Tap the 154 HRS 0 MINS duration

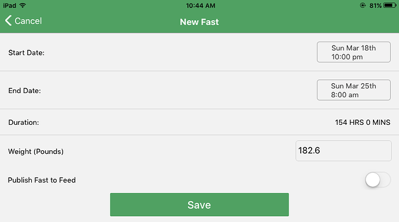point(363,123)
